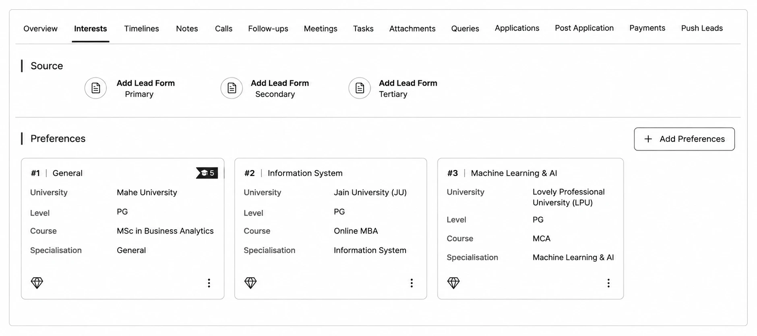Switch to the Post Application tab

tap(584, 28)
